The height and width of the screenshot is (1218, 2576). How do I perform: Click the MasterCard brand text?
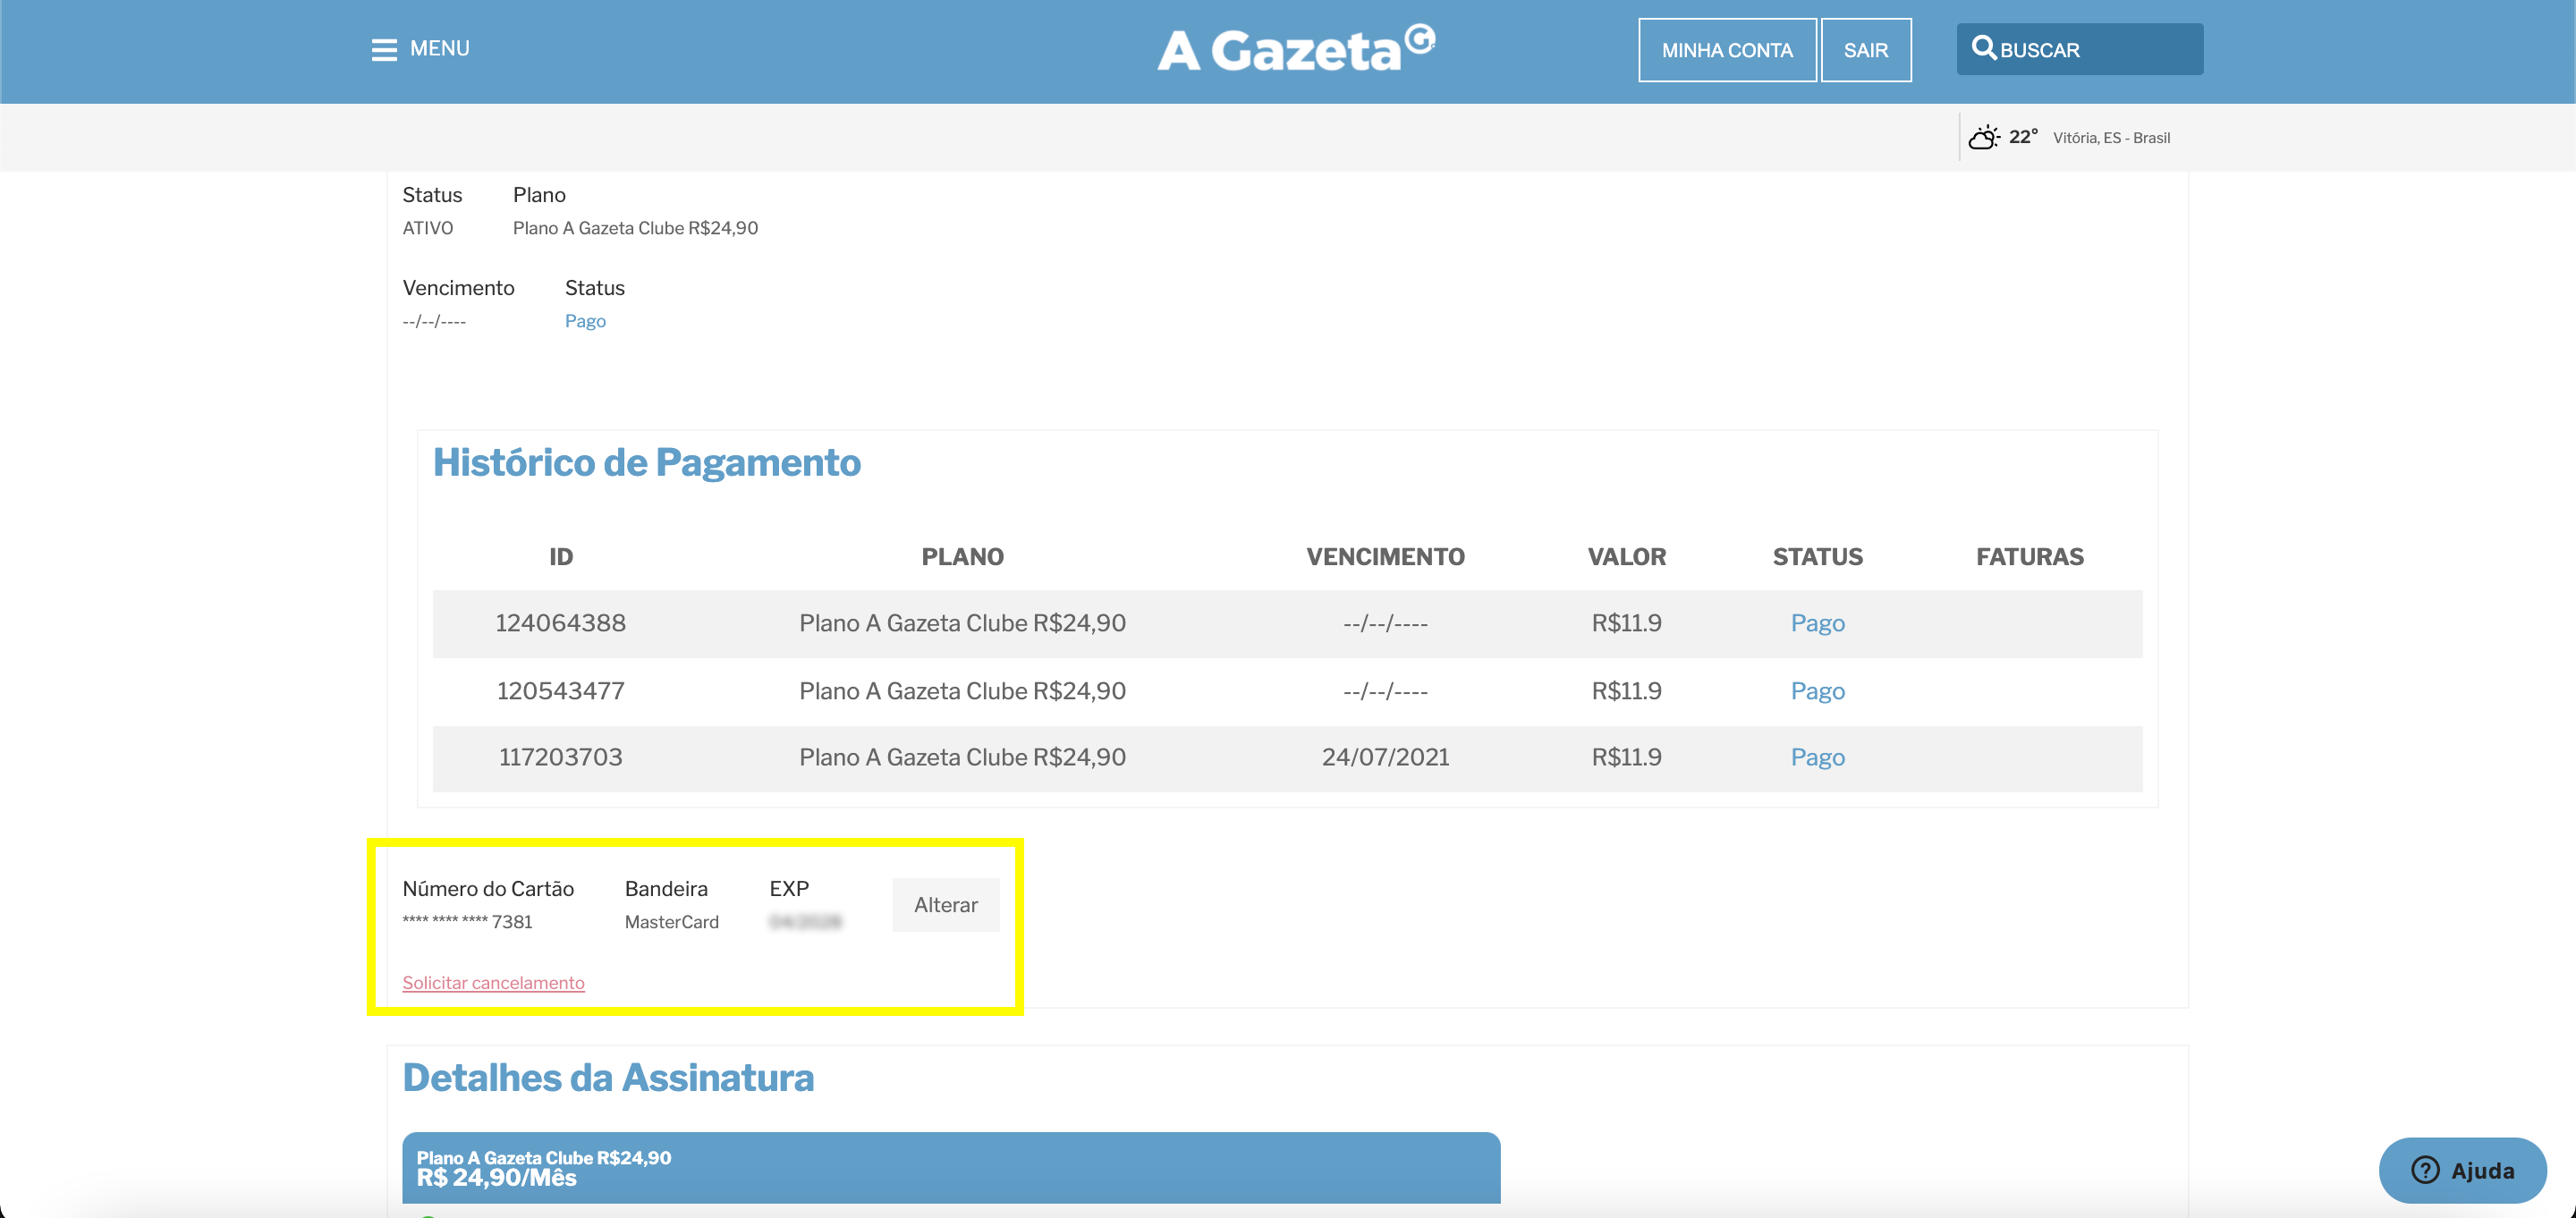pos(671,922)
